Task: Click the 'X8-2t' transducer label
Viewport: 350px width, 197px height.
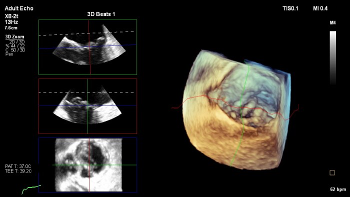Action: pyautogui.click(x=11, y=16)
